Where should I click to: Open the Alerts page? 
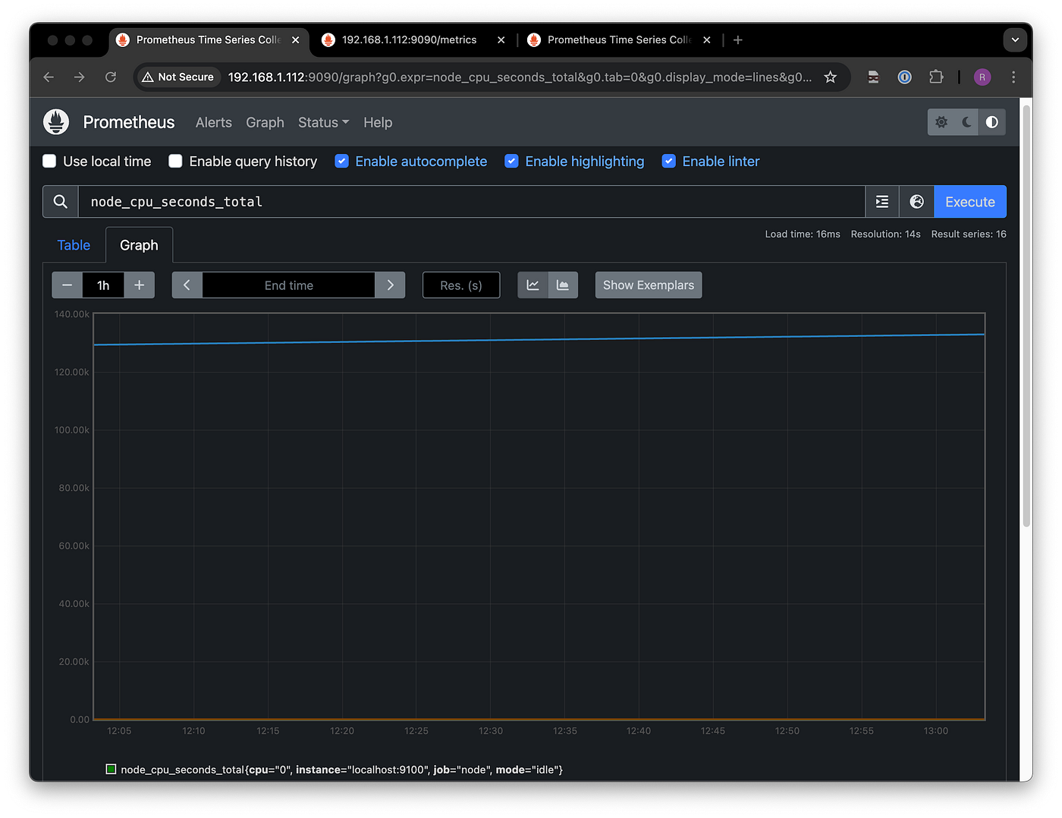pyautogui.click(x=214, y=122)
